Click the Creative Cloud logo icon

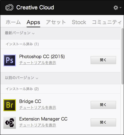9,7
